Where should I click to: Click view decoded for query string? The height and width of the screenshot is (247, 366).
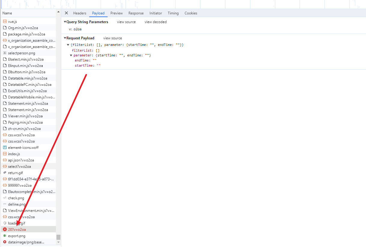[155, 22]
